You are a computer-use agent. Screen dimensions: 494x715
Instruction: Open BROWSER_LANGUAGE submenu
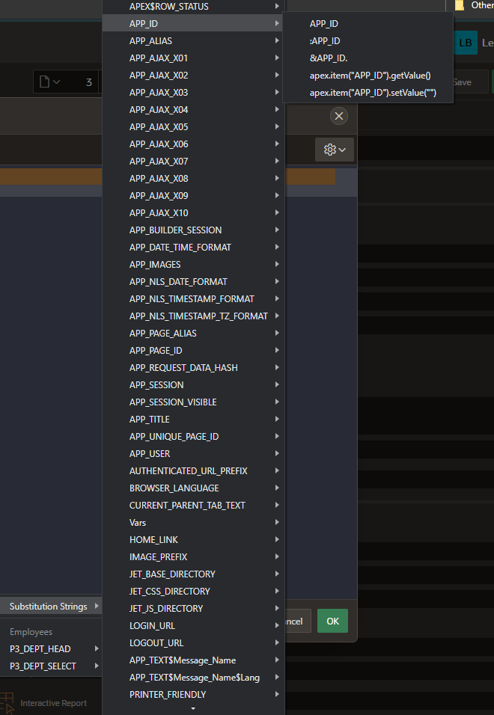(193, 488)
